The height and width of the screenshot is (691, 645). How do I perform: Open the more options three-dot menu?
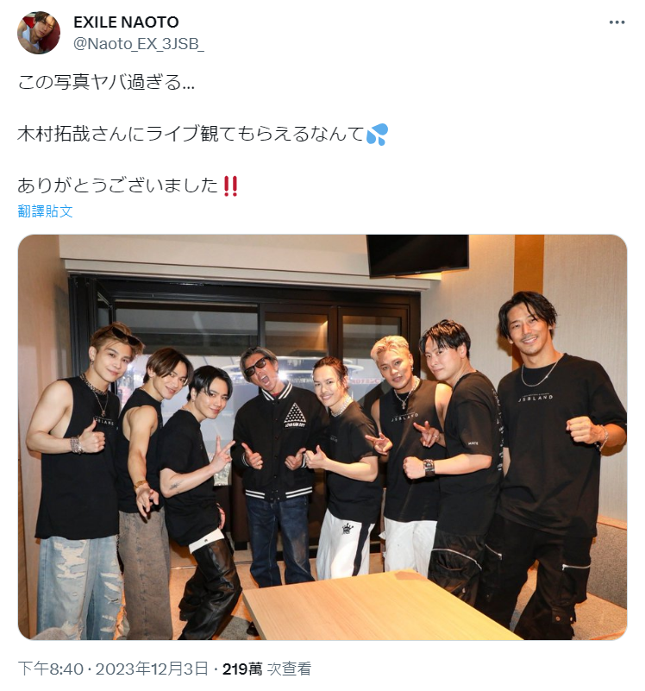click(617, 22)
